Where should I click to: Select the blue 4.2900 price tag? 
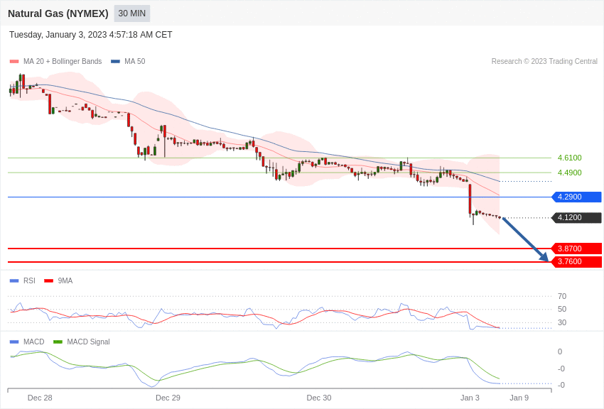click(576, 197)
